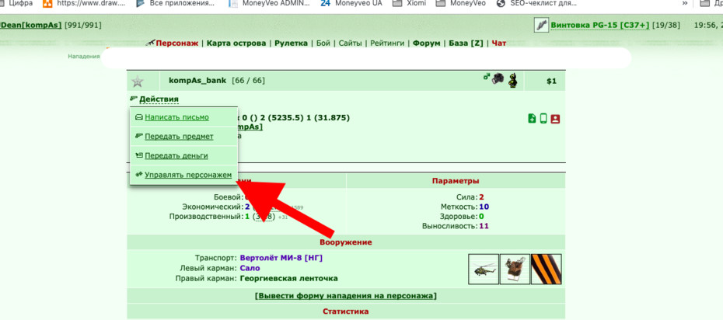Open the MoneyVeo bookmarks folder
Viewport: 723px width, 320px height.
(460, 3)
